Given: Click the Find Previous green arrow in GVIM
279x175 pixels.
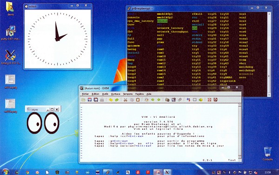Looking at the screenshot, I should coord(159,100).
